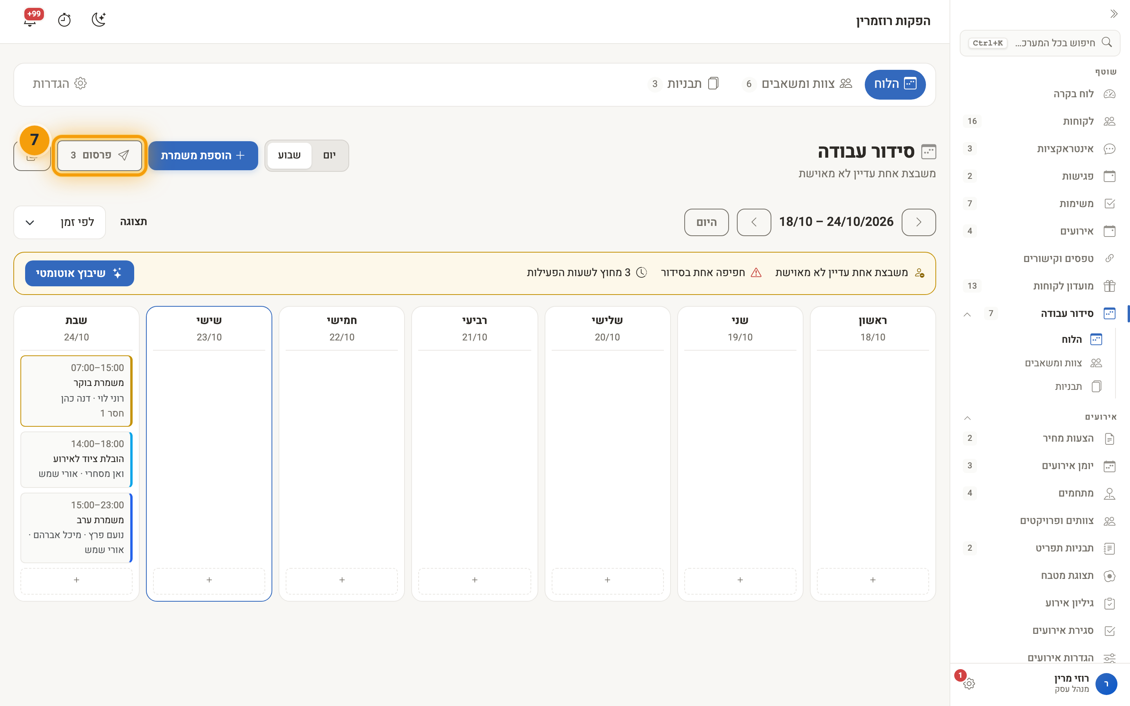Click 3 מחוץ לשעות הפעילות notice
This screenshot has width=1130, height=706.
pyautogui.click(x=587, y=273)
